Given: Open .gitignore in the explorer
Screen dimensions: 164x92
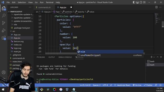Looking at the screenshot, I should (20, 55).
